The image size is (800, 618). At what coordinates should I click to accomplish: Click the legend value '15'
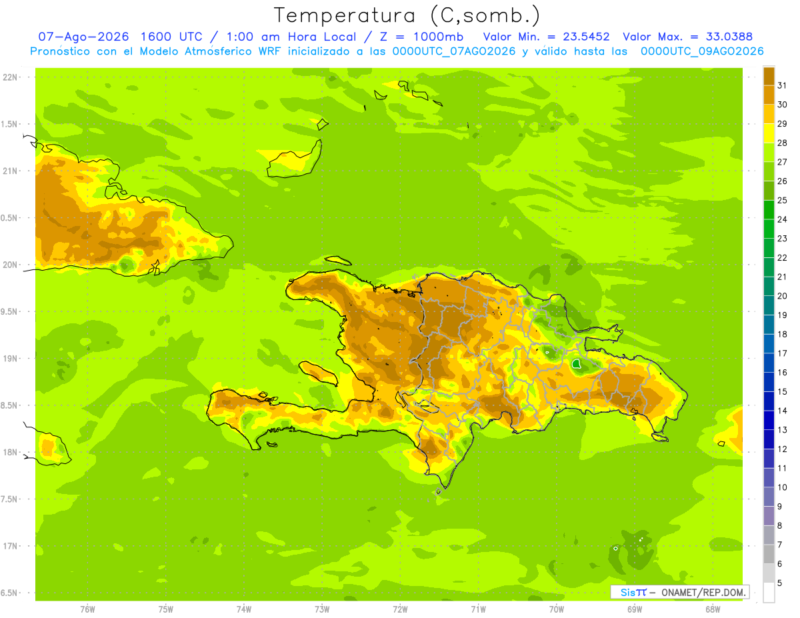[783, 391]
